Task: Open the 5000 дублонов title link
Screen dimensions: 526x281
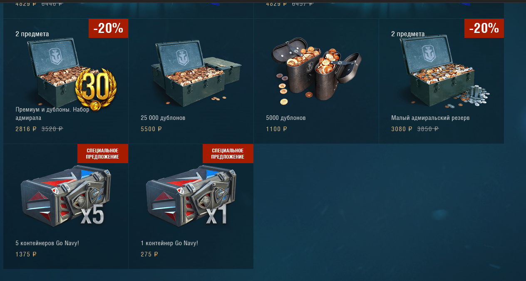Action: [286, 118]
